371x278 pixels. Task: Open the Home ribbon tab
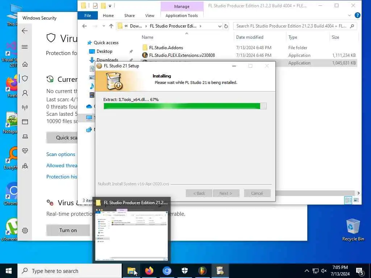[108, 16]
